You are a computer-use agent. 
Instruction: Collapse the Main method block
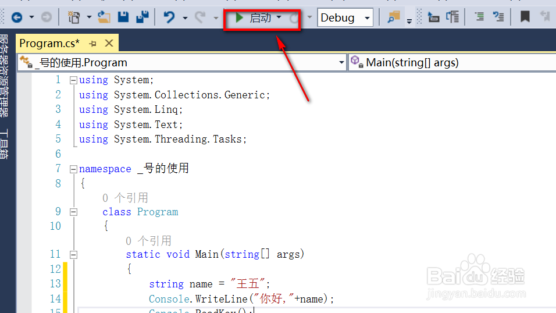click(x=73, y=255)
